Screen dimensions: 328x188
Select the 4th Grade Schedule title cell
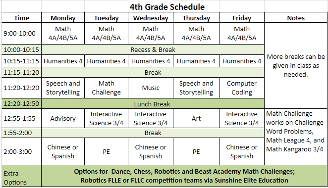tap(167, 7)
